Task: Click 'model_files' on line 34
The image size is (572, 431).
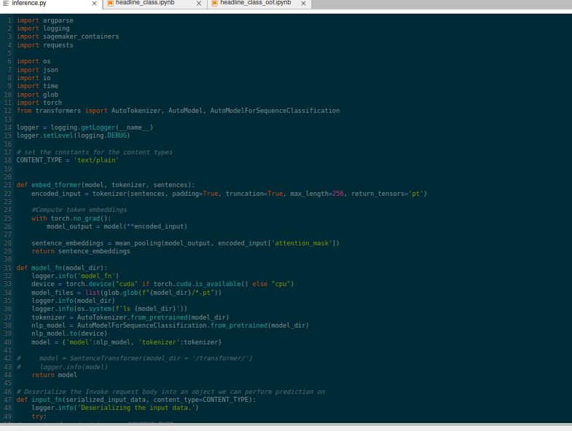Action: click(x=52, y=293)
